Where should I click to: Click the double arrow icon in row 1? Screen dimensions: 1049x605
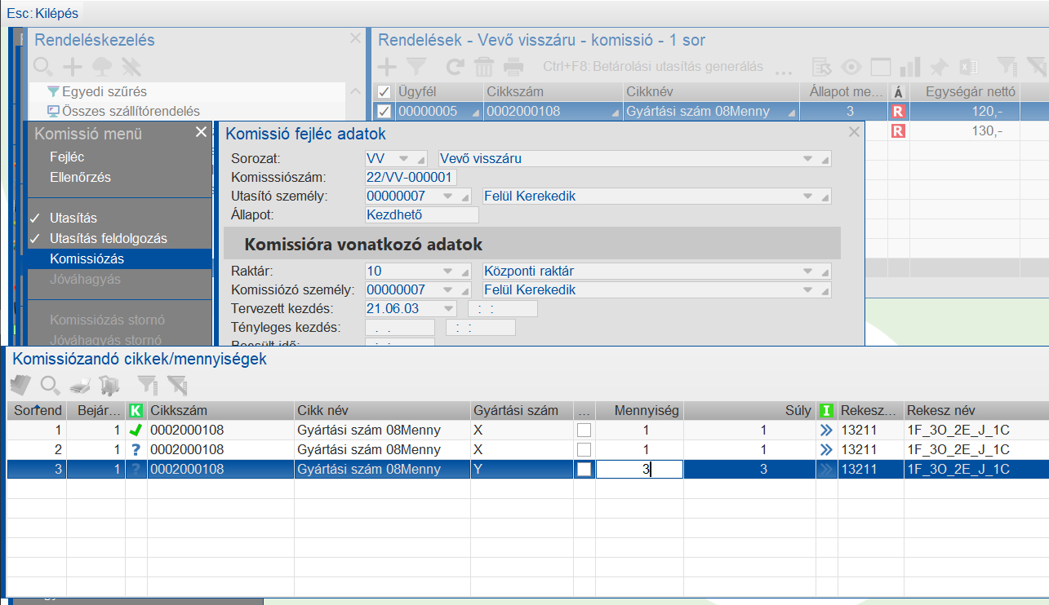[x=826, y=430]
